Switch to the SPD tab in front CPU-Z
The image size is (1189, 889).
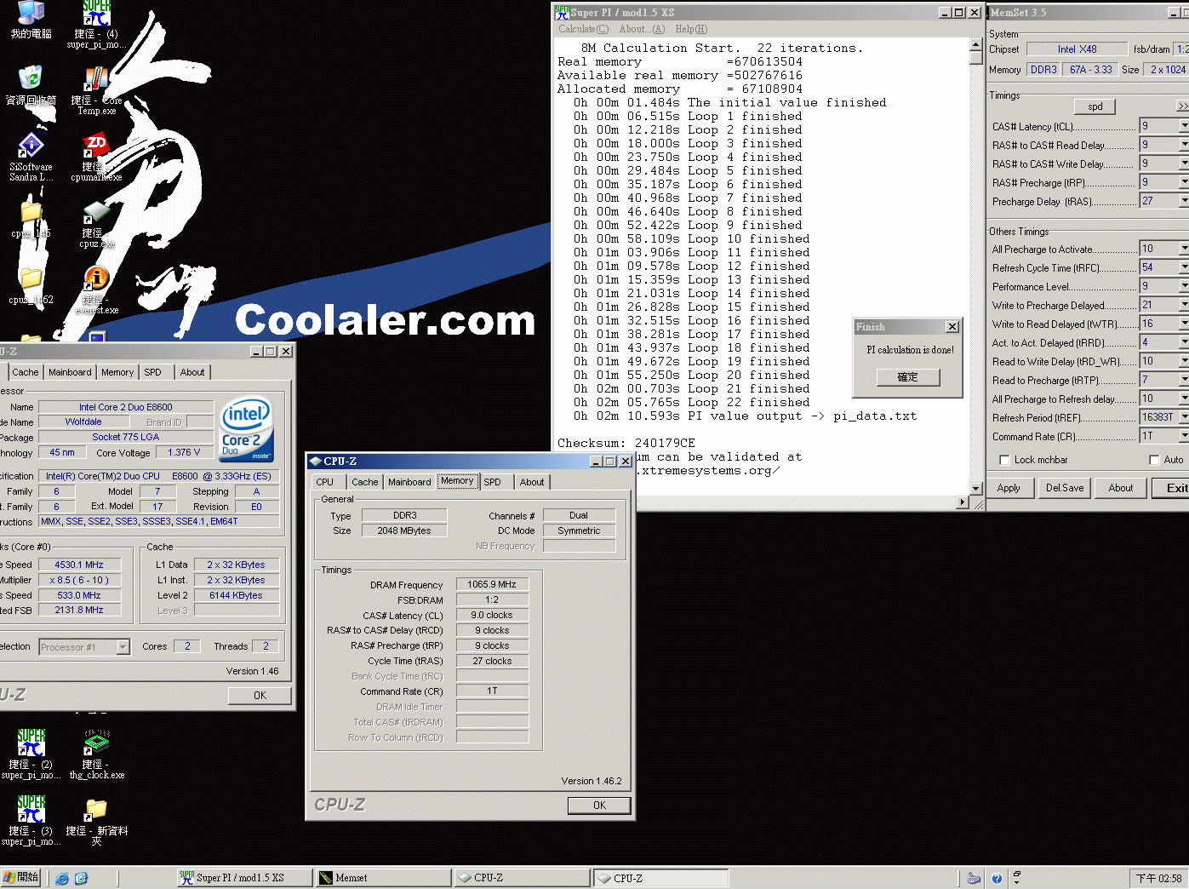(x=492, y=482)
